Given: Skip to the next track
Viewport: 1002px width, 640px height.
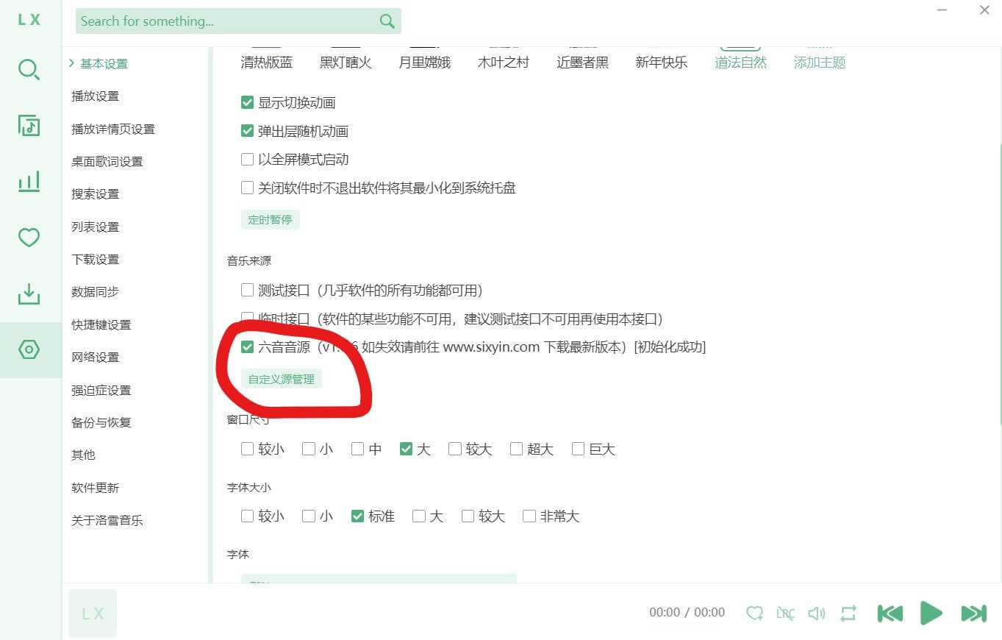Looking at the screenshot, I should point(973,613).
